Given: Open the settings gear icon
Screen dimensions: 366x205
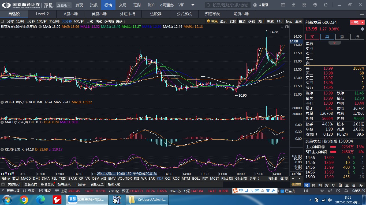Looking at the screenshot, I should pyautogui.click(x=315, y=5).
